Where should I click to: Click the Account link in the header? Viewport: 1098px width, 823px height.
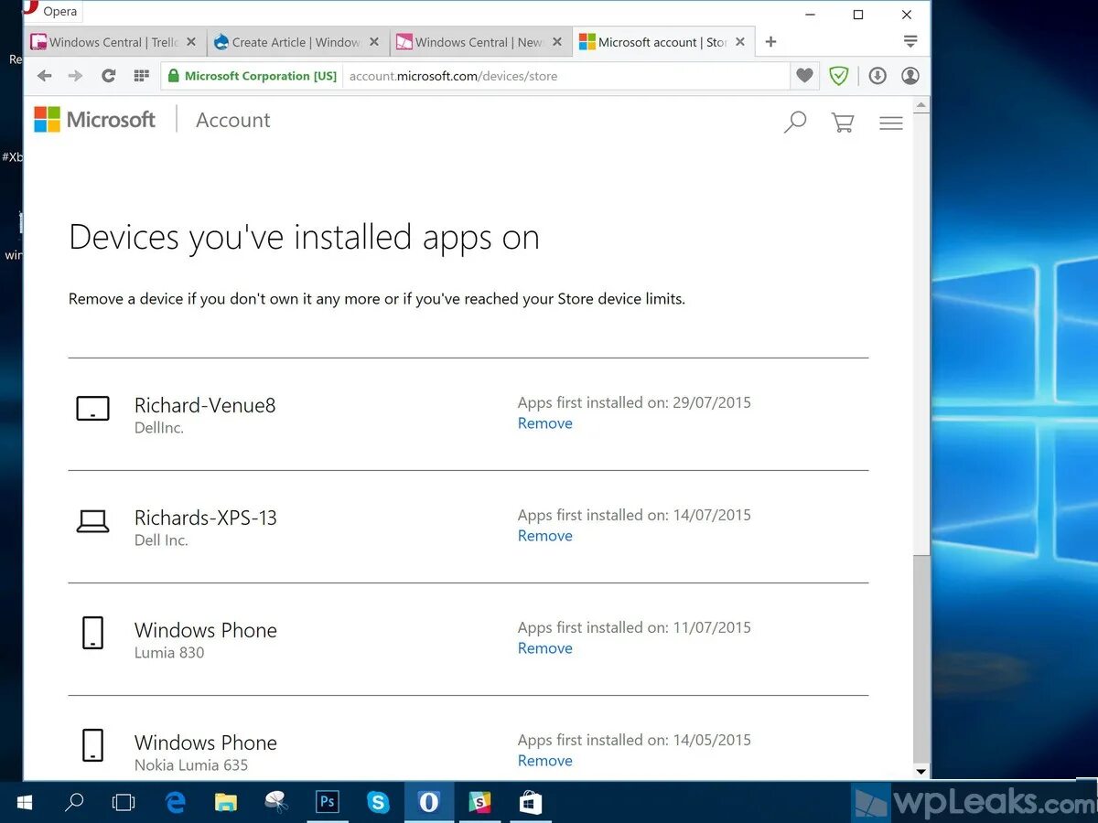[232, 120]
